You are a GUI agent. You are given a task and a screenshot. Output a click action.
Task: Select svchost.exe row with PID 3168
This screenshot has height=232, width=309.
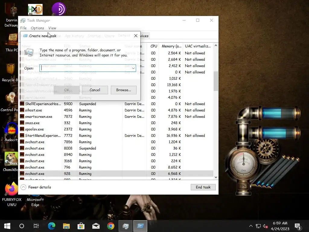[116, 161]
